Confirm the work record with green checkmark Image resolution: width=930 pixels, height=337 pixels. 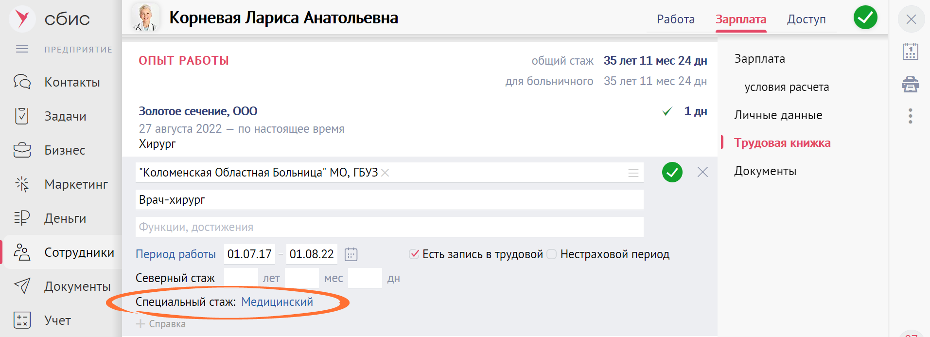672,172
